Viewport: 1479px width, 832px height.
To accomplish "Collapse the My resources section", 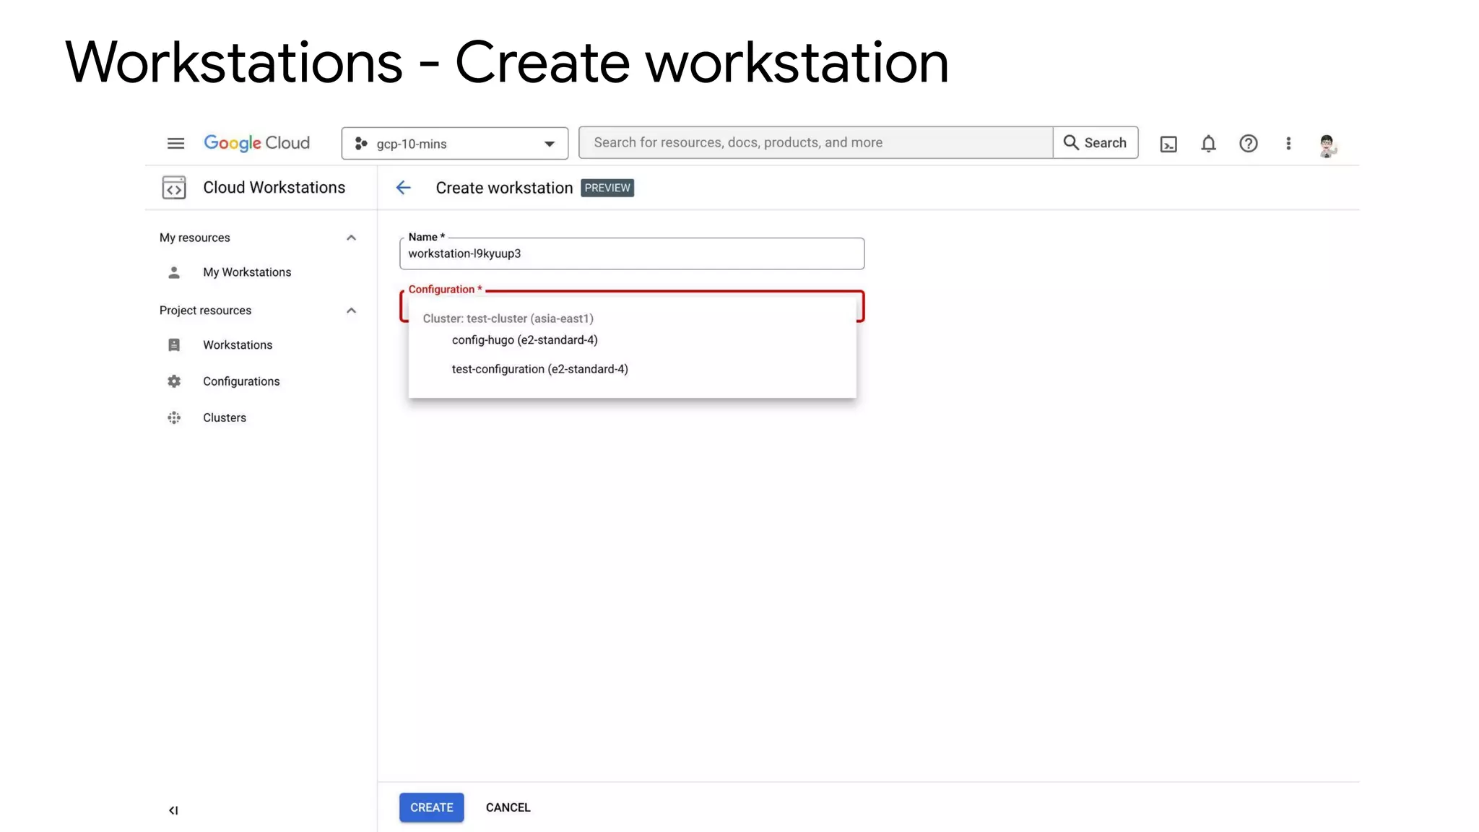I will point(351,238).
